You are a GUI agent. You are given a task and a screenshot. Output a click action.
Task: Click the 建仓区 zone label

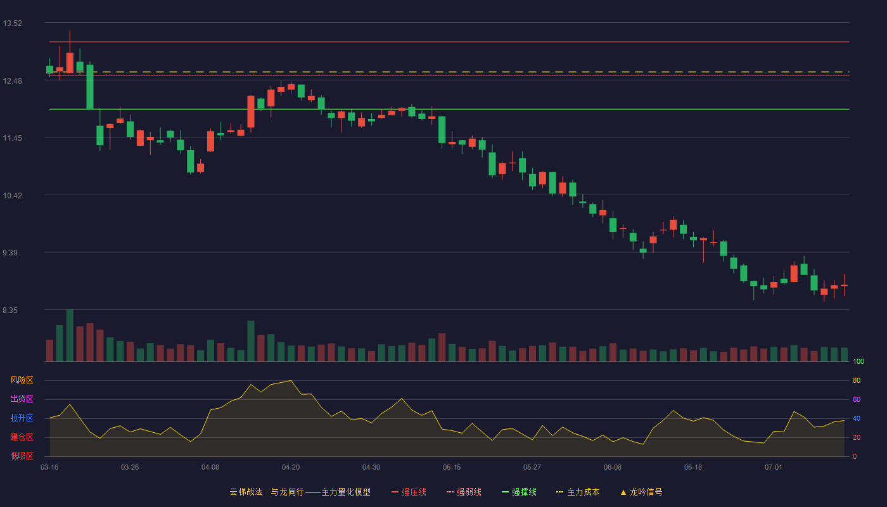click(22, 437)
